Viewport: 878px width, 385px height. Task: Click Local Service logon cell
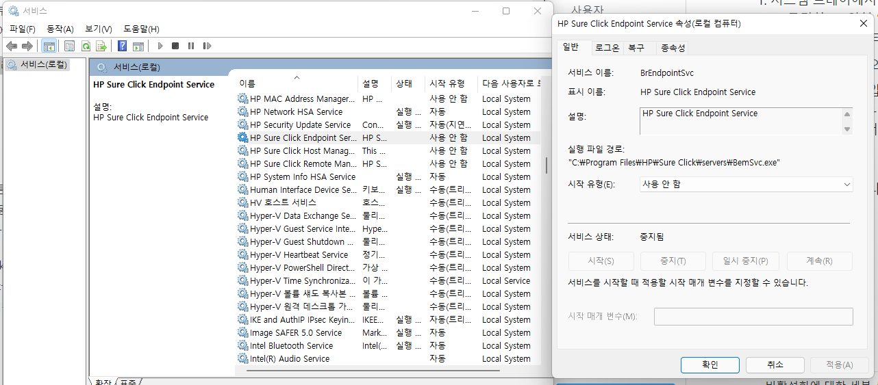pos(506,280)
